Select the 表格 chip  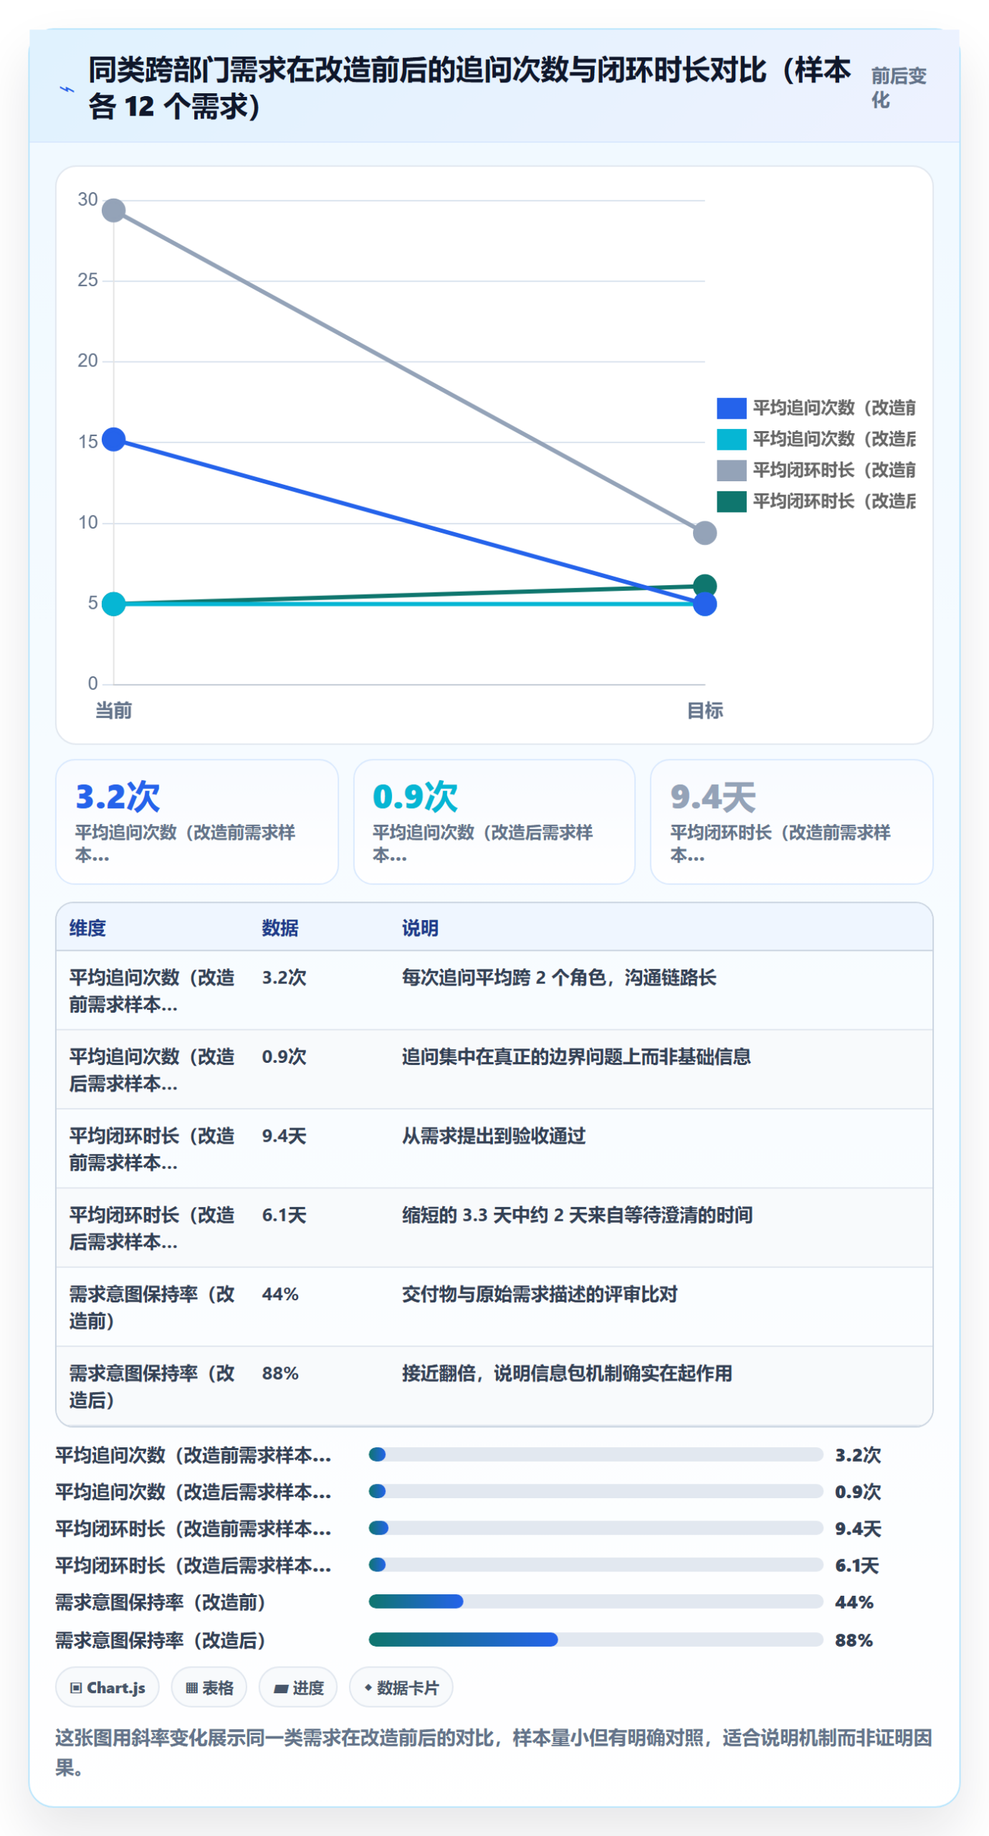coord(209,1688)
